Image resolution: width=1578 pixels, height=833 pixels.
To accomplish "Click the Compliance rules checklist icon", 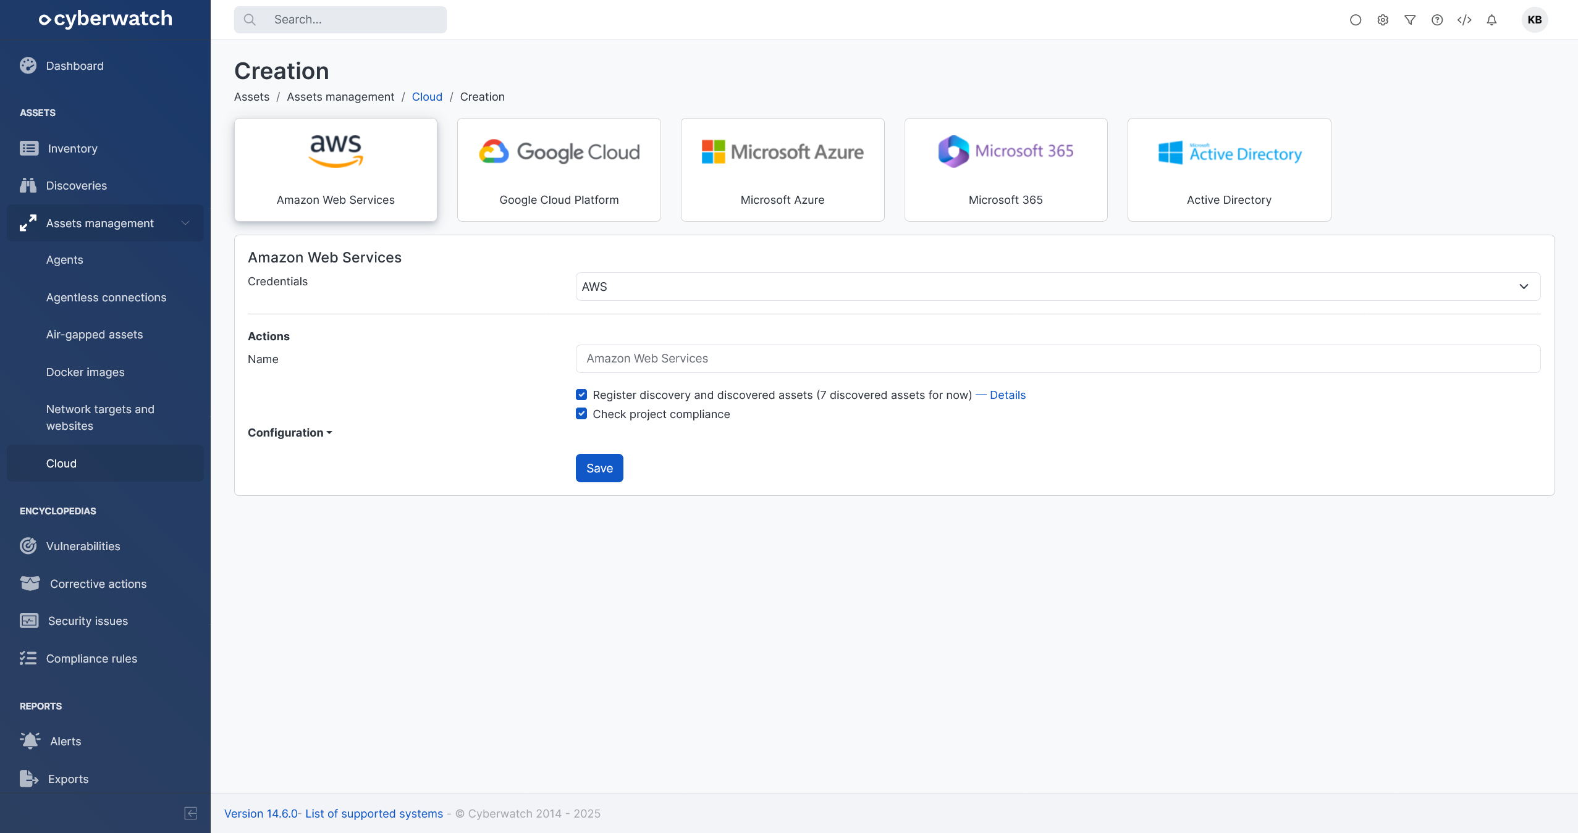I will [x=28, y=658].
